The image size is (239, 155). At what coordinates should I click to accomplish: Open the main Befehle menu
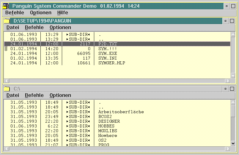point(15,13)
